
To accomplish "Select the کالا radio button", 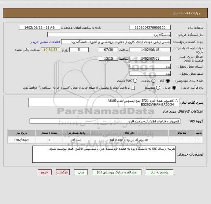I will 168,81.
